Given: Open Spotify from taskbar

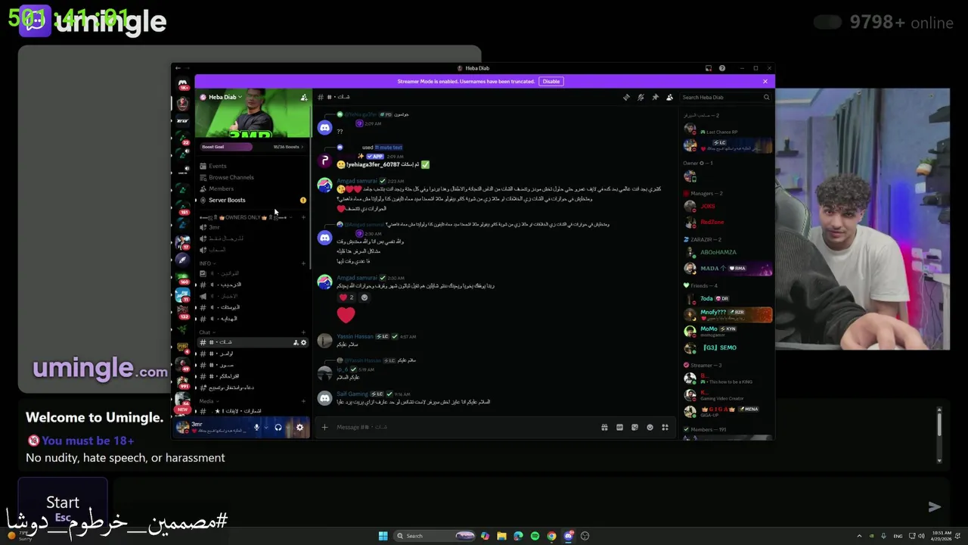Looking at the screenshot, I should coord(535,536).
